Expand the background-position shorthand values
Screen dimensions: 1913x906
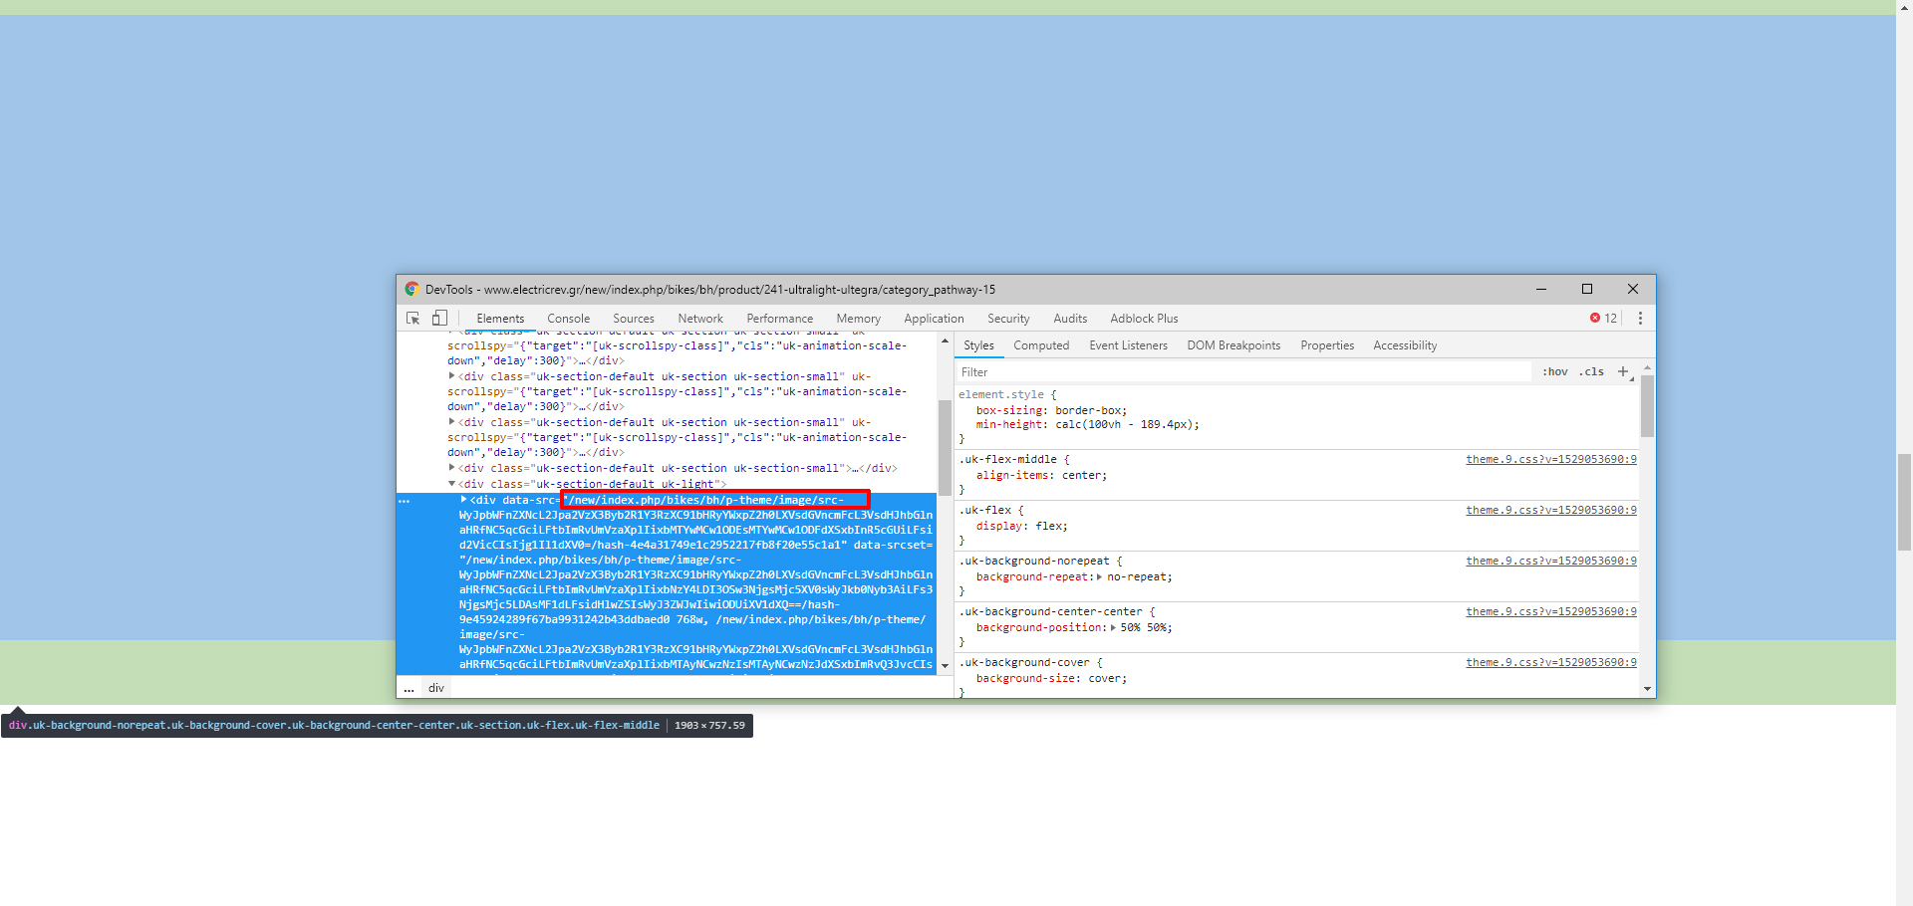coord(1113,628)
